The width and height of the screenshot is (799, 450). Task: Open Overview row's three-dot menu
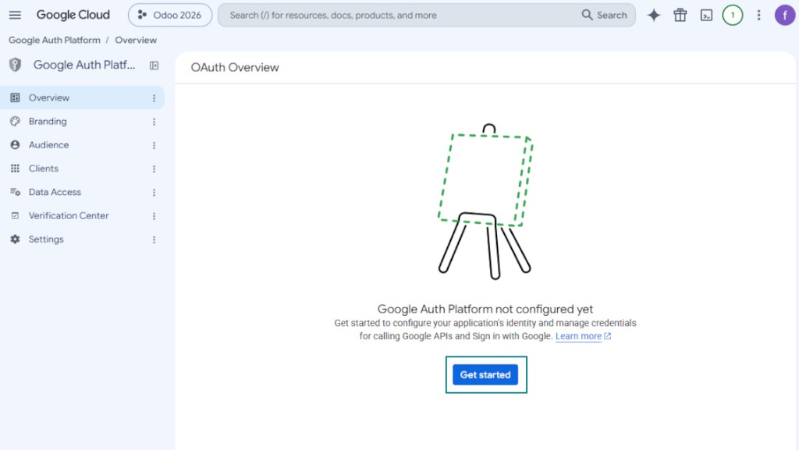pos(154,98)
